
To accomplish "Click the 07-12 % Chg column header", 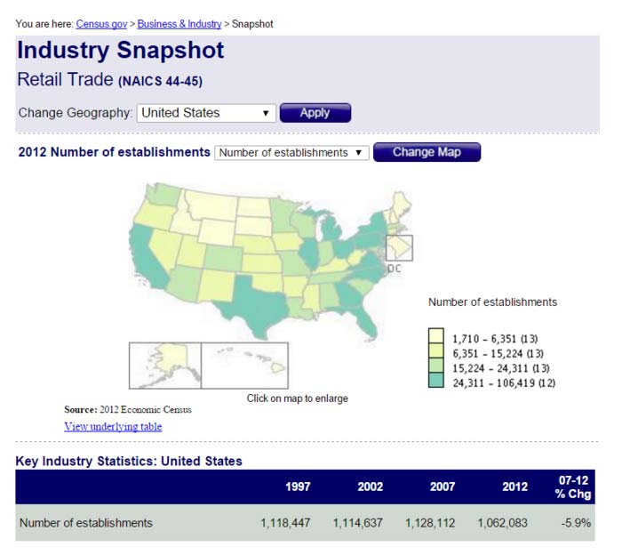I will (x=573, y=487).
